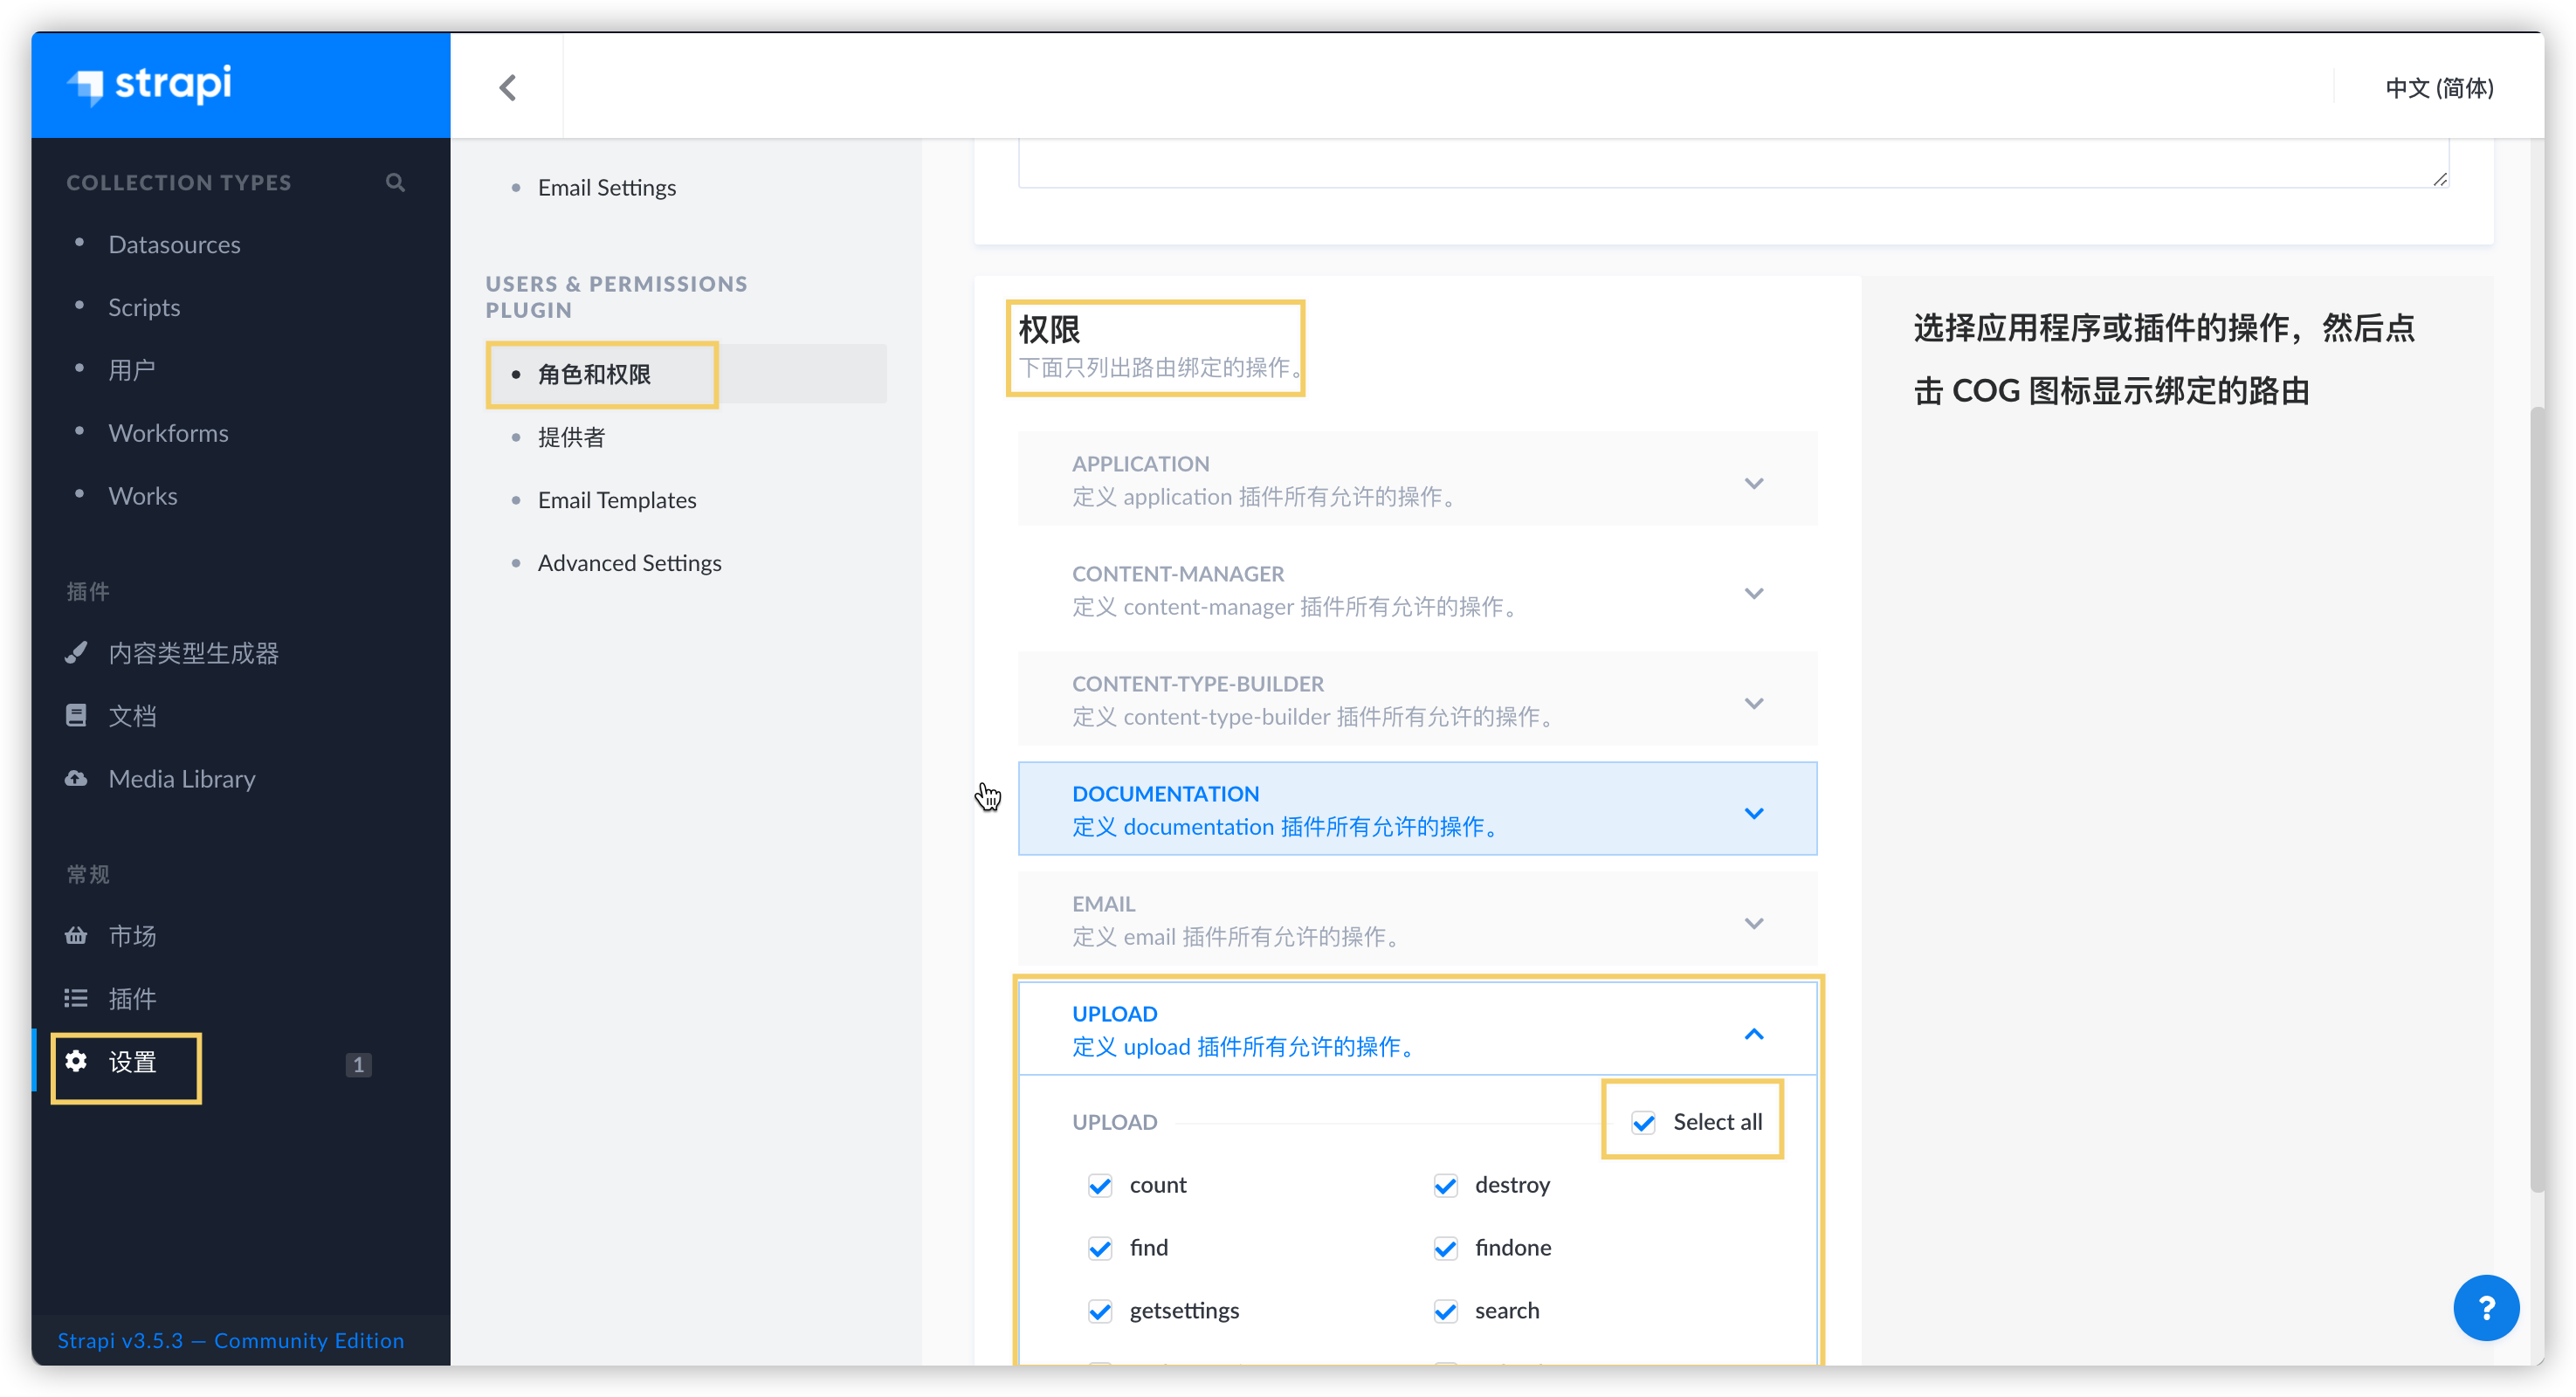Click the Strapi logo in the header
This screenshot has width=2576, height=1397.
pos(149,84)
